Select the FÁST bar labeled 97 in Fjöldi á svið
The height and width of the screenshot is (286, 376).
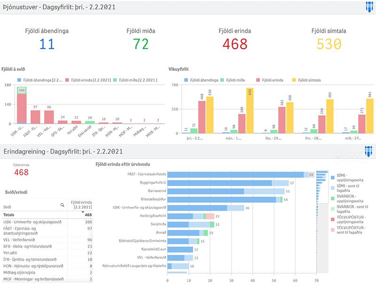35,117
